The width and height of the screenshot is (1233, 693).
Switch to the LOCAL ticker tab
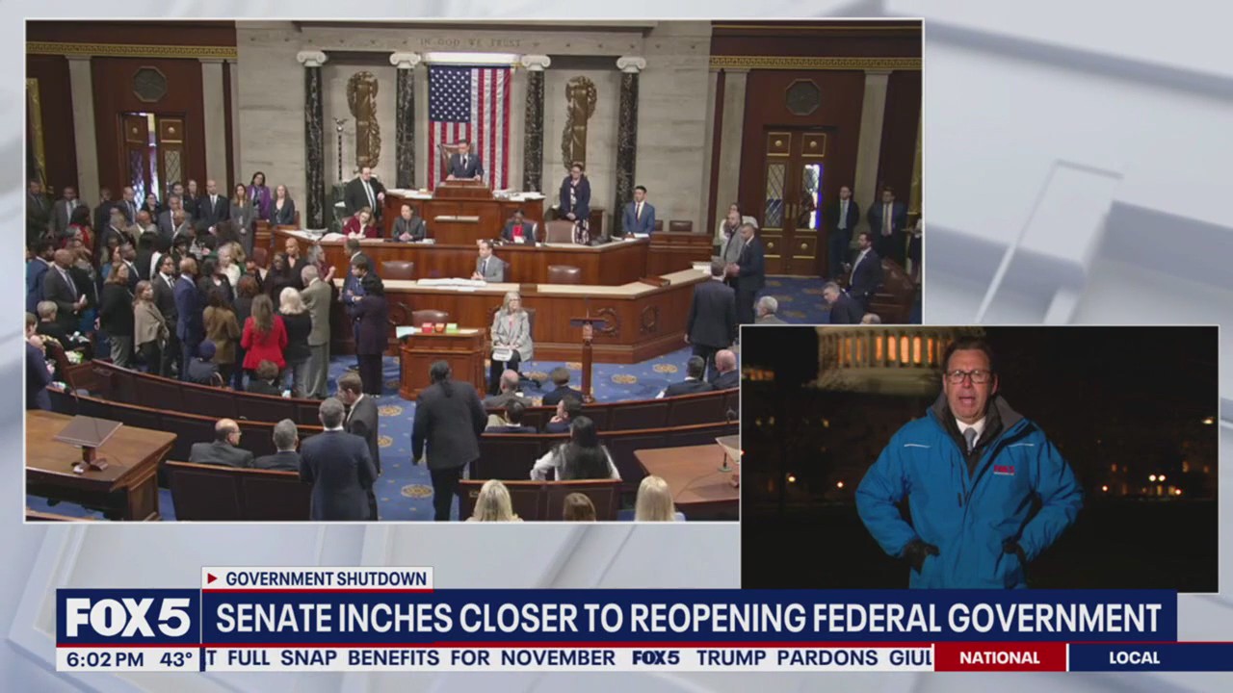coord(1134,658)
